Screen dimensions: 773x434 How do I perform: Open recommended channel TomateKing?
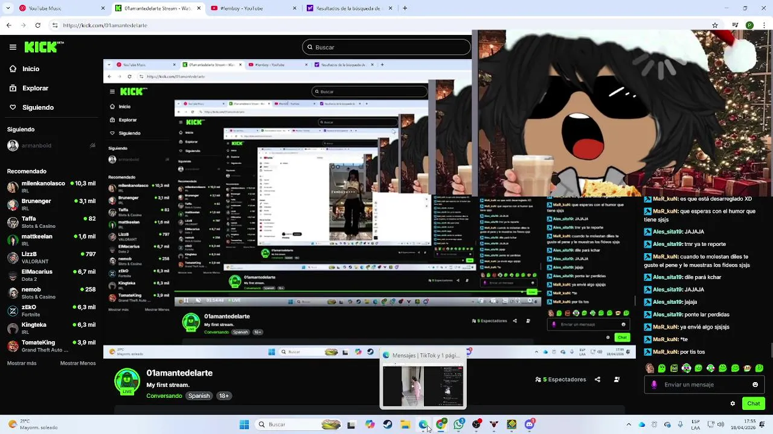click(51, 345)
